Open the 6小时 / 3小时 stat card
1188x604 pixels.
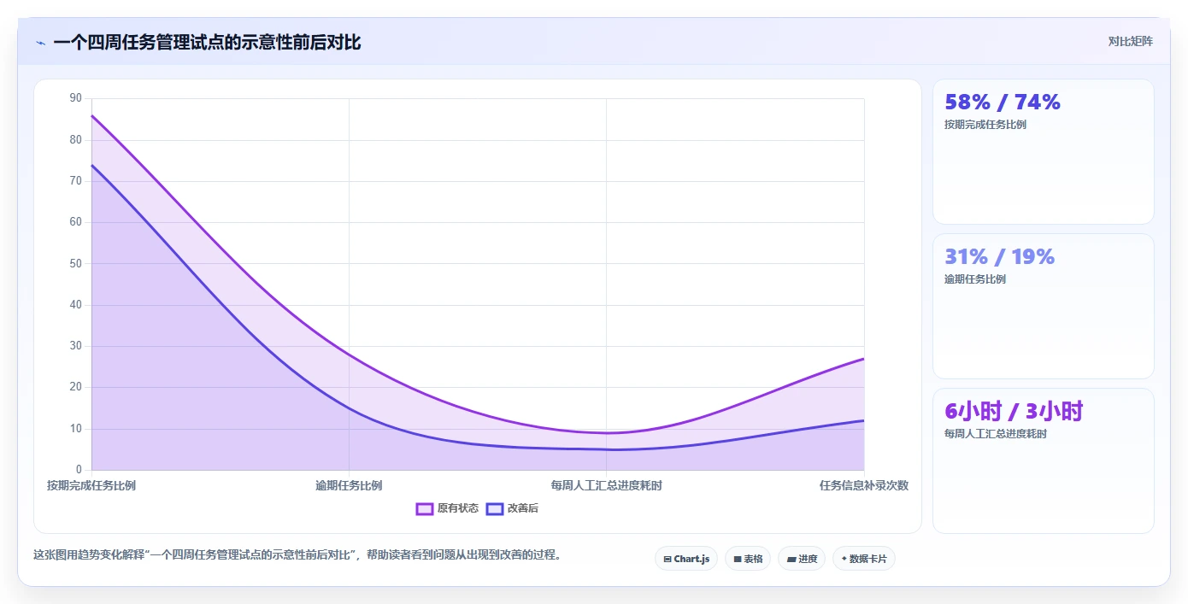(x=1044, y=461)
